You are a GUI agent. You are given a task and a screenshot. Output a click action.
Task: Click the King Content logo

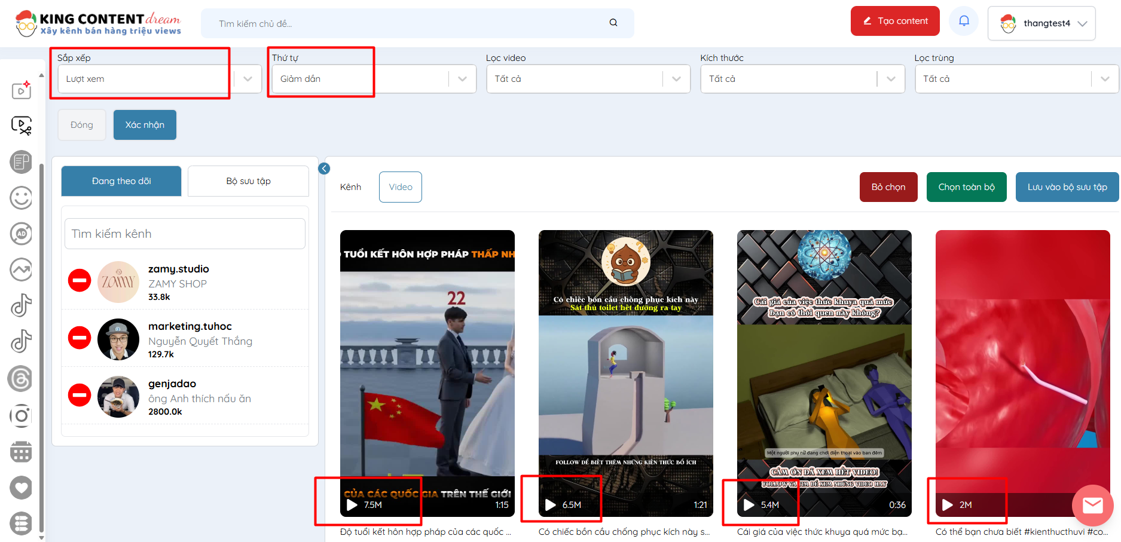98,23
